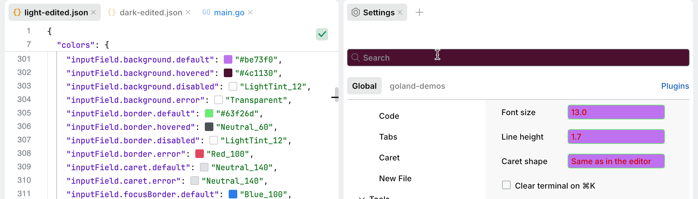This screenshot has height=199, width=698.
Task: Click the plus icon to open new tab
Action: pos(419,12)
